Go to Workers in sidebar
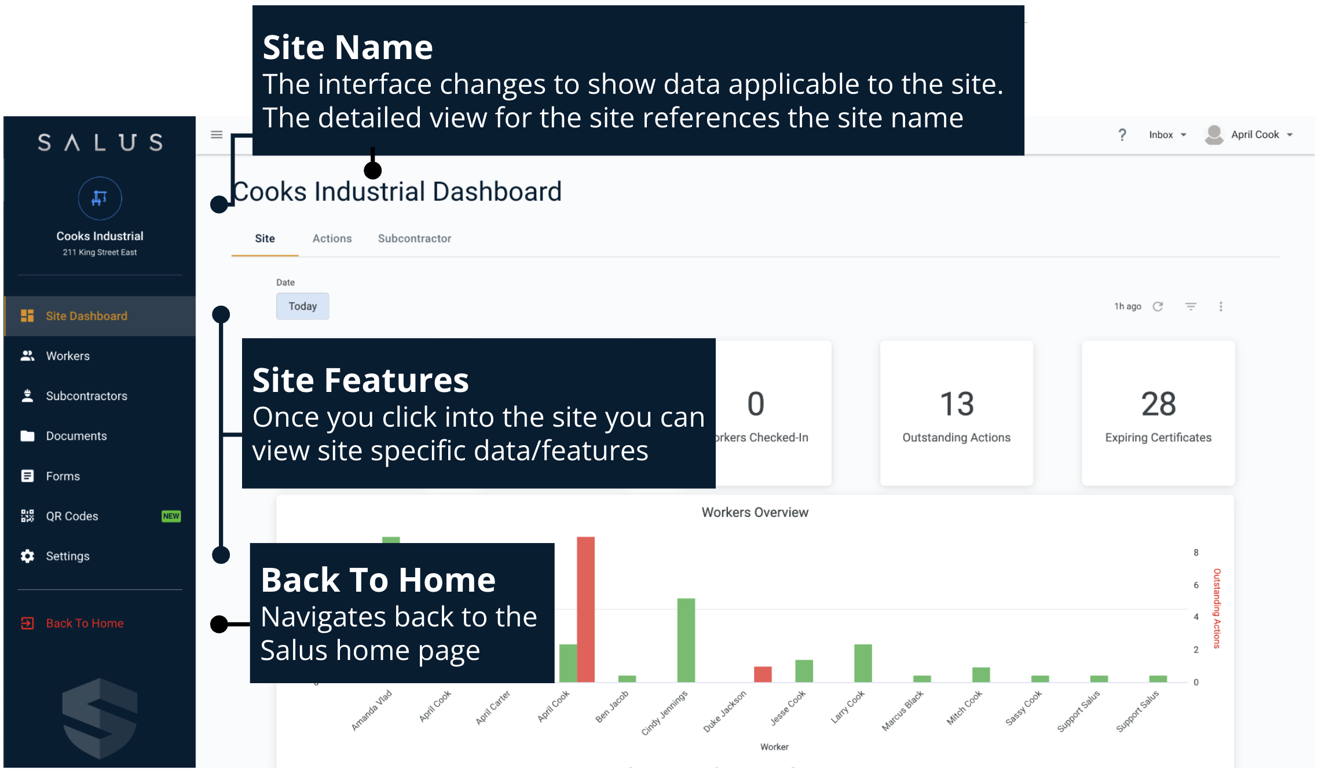The height and width of the screenshot is (770, 1318). point(68,356)
